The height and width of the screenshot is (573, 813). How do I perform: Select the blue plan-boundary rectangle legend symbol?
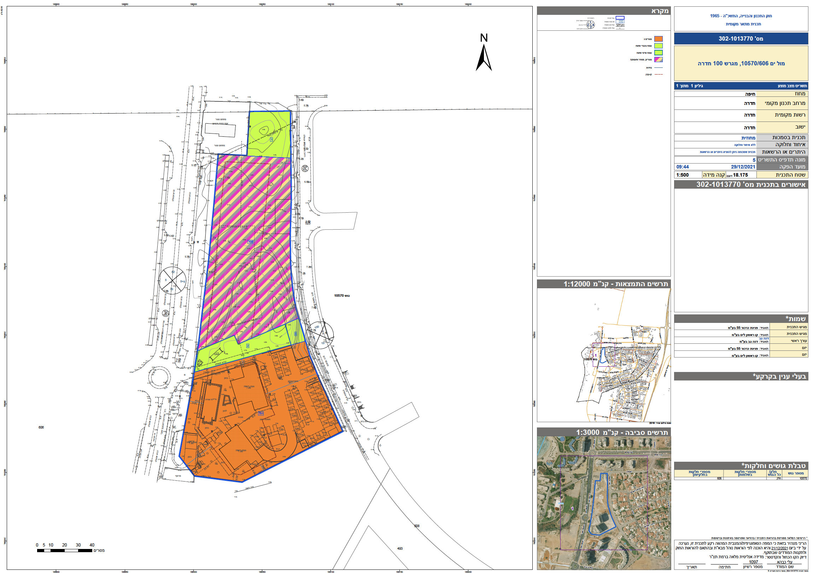tap(620, 18)
